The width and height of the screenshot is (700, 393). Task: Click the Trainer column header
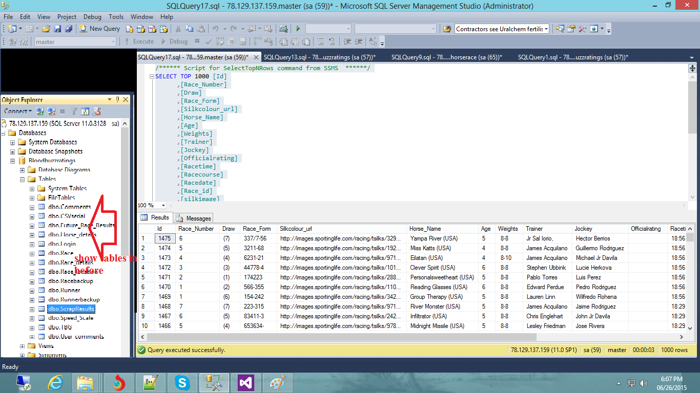pyautogui.click(x=548, y=229)
